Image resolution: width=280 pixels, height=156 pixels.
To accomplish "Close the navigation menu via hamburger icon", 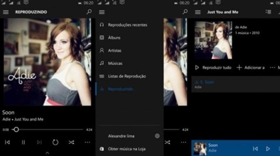I will click(102, 12).
